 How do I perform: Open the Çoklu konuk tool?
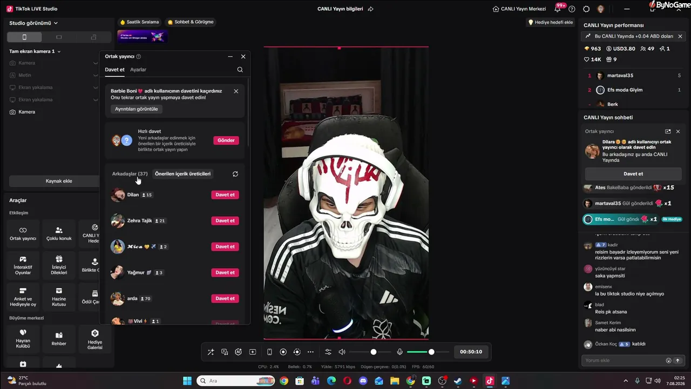pos(59,233)
